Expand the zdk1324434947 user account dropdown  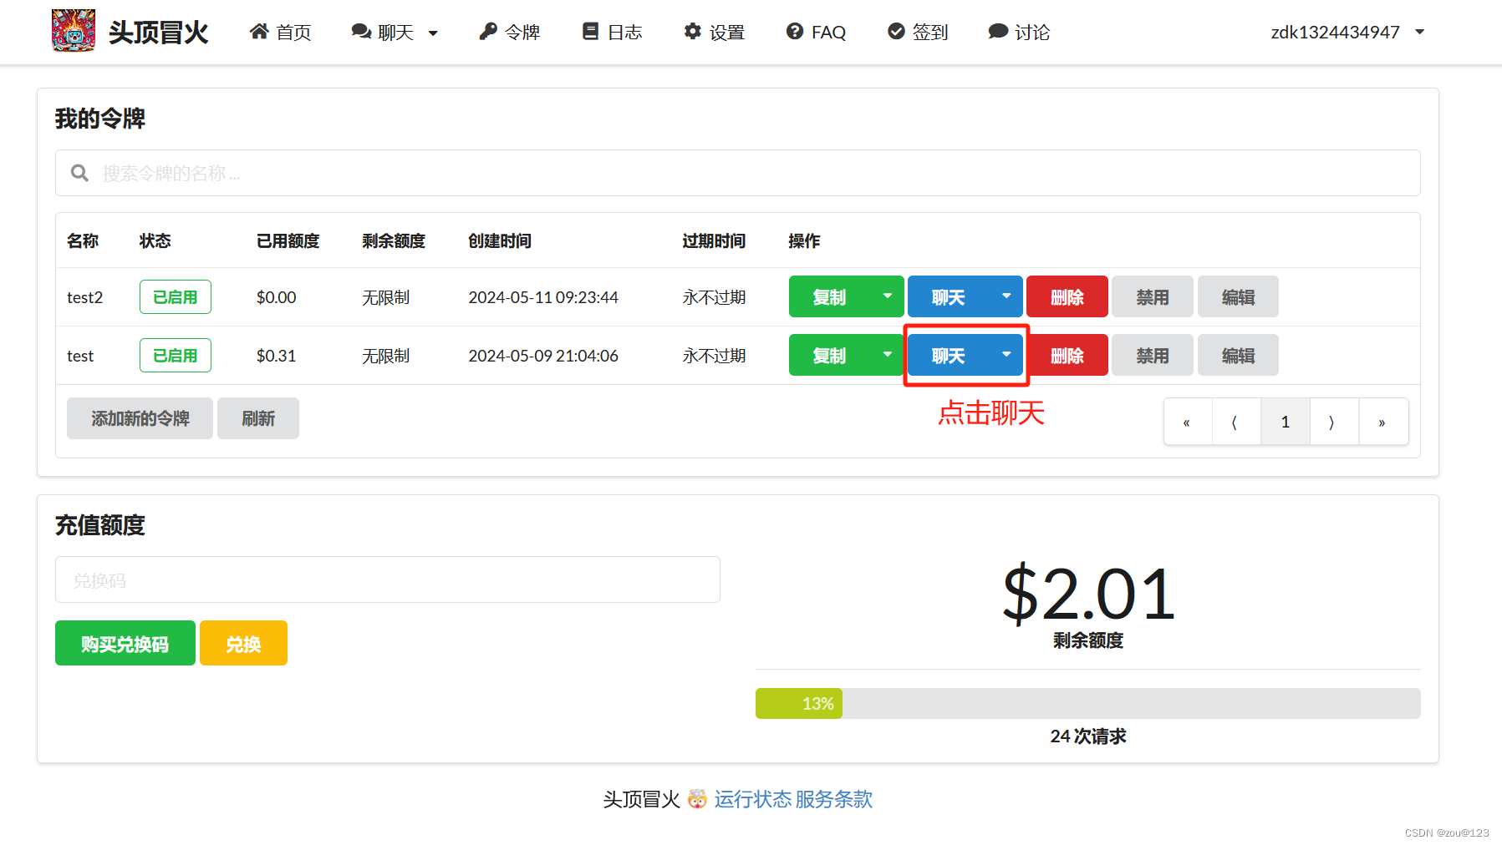coord(1347,32)
